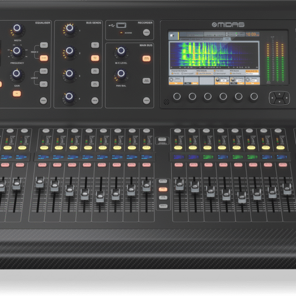Select the Lo Mid band button
Viewport: 296px width, 296px height.
click(43, 71)
